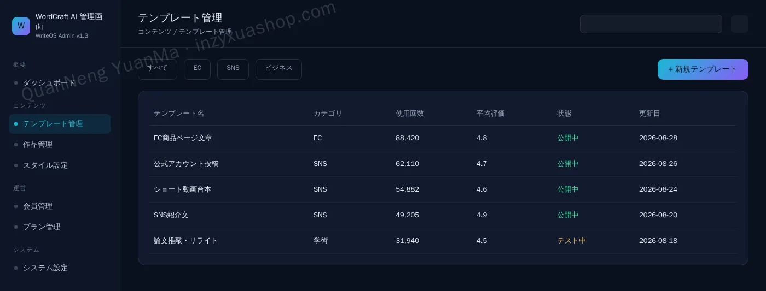Switch to the SNS filter tab
The width and height of the screenshot is (766, 291).
pos(233,69)
